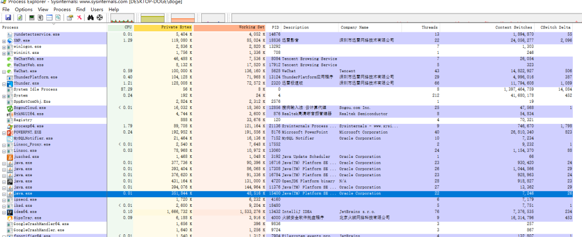Toggle the Show Process Tree toolbar icon

(x=40, y=17)
